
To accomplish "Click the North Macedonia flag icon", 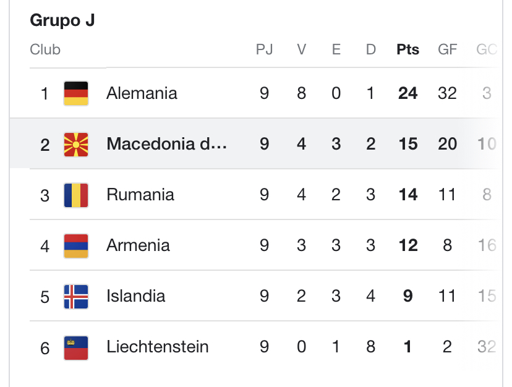I will 76,144.
